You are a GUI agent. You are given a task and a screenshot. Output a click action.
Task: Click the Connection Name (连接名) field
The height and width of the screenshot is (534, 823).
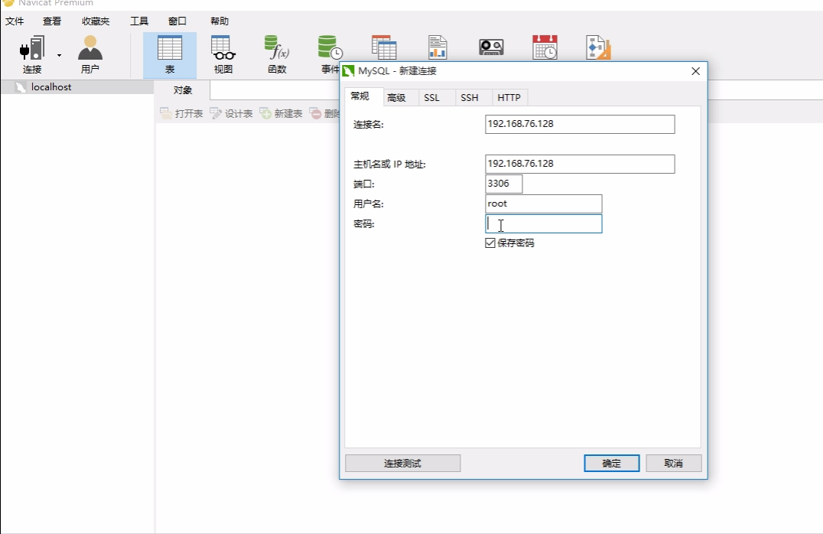tap(580, 125)
